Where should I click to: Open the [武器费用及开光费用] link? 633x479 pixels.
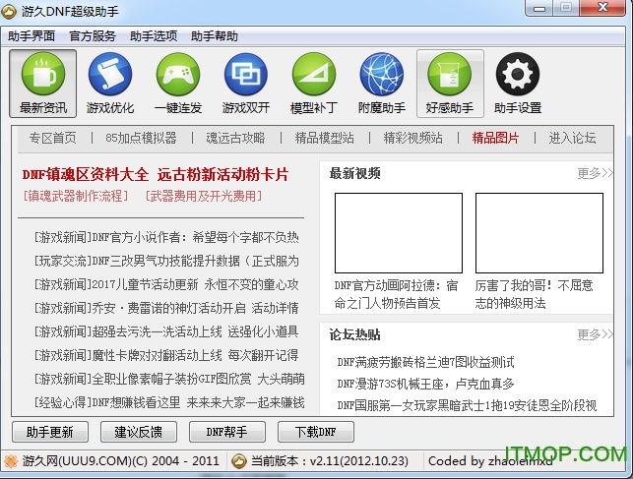(204, 197)
